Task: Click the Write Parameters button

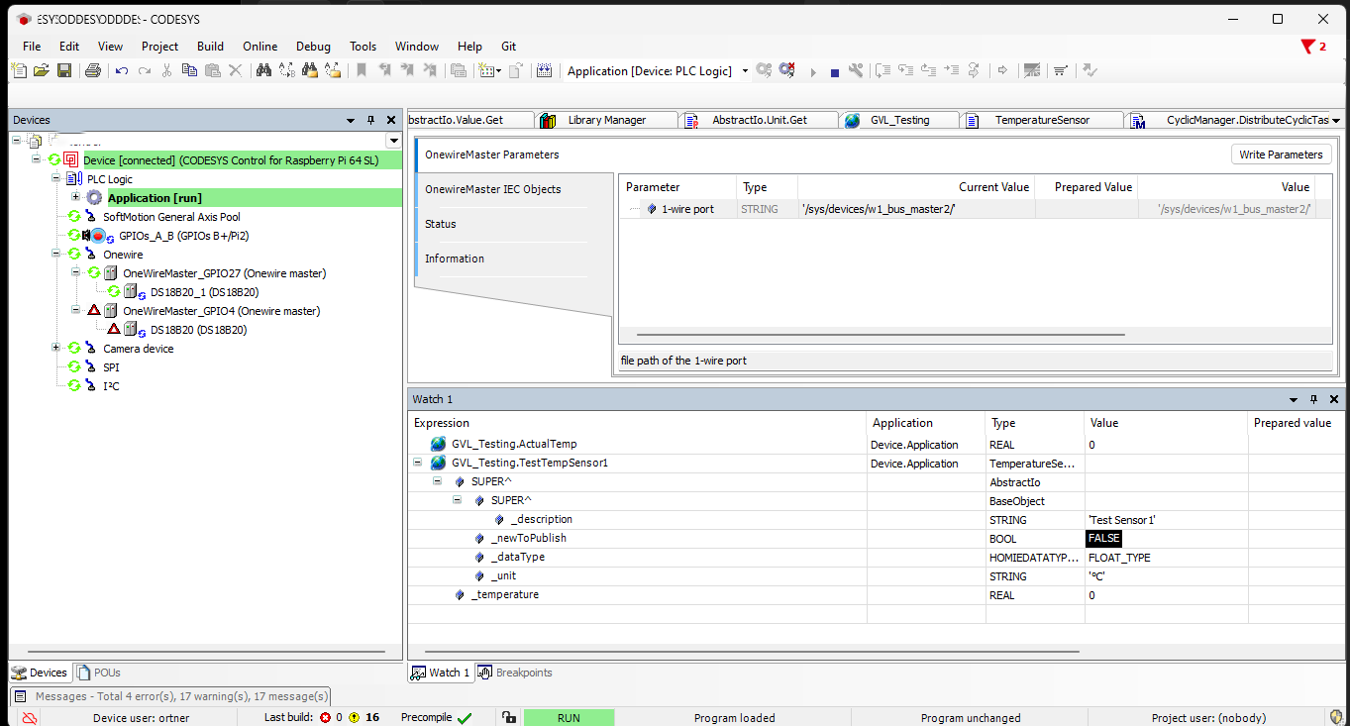Action: [x=1281, y=155]
